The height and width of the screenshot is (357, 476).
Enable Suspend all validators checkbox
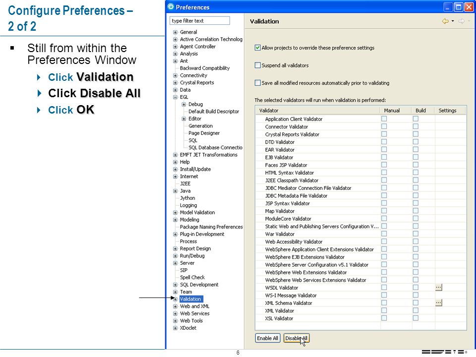pos(258,65)
